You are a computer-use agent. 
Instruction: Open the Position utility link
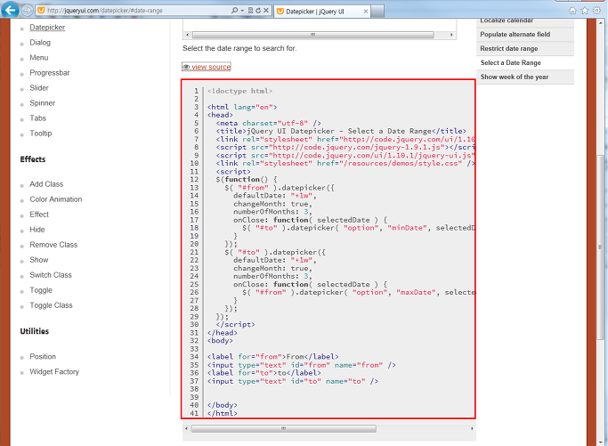(43, 356)
